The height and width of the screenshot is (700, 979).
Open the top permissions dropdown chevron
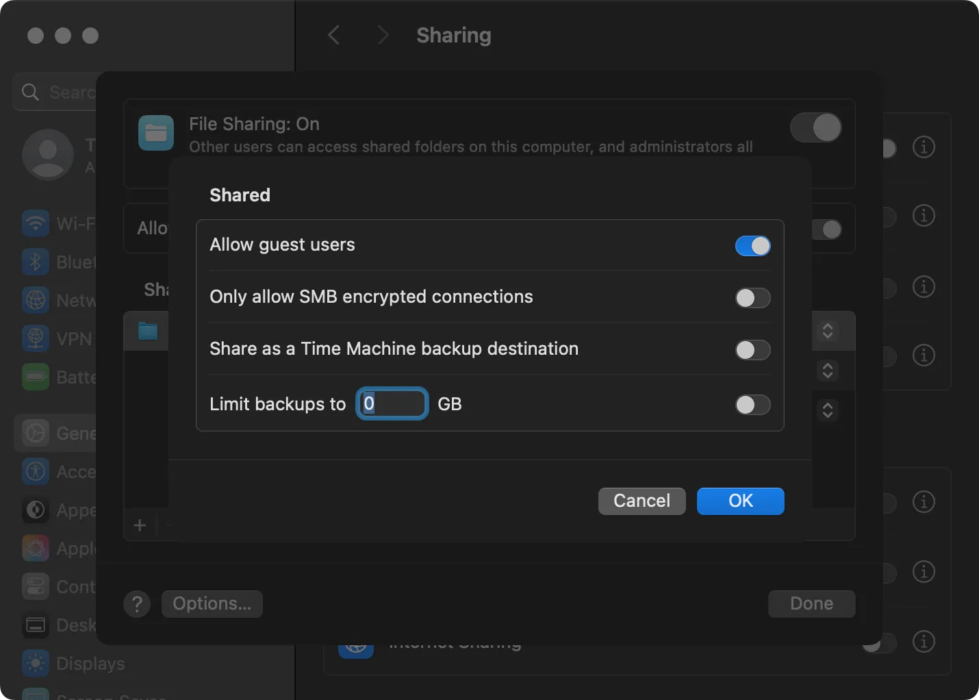tap(827, 331)
